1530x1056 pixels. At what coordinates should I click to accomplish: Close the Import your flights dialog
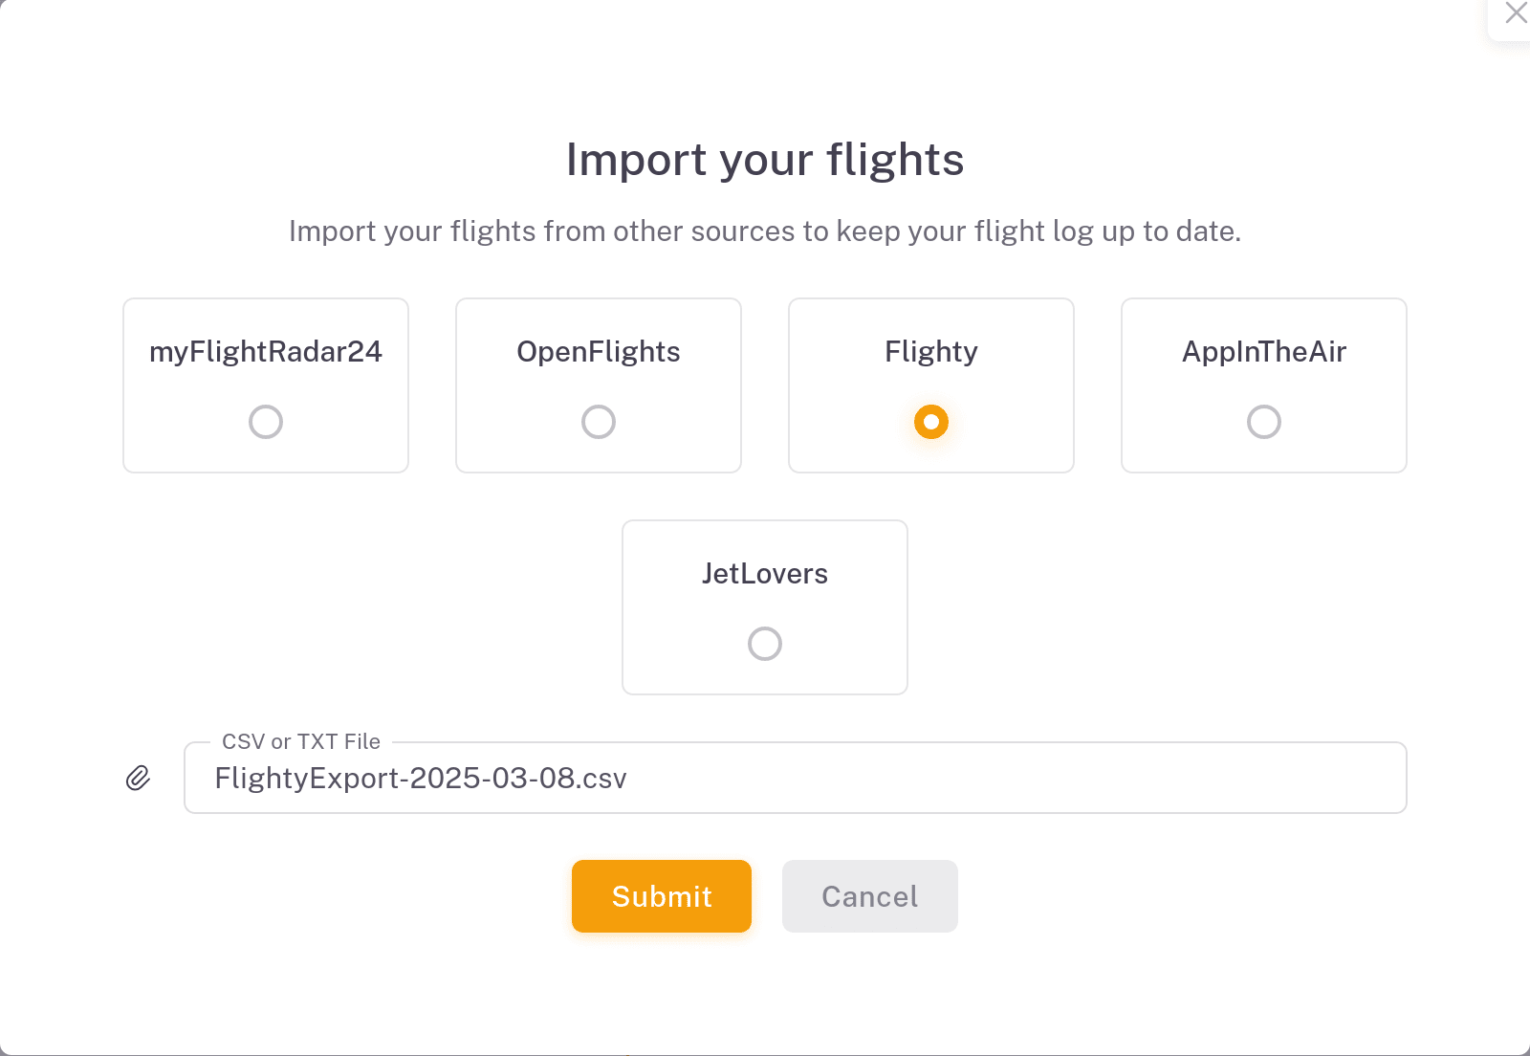click(1516, 13)
